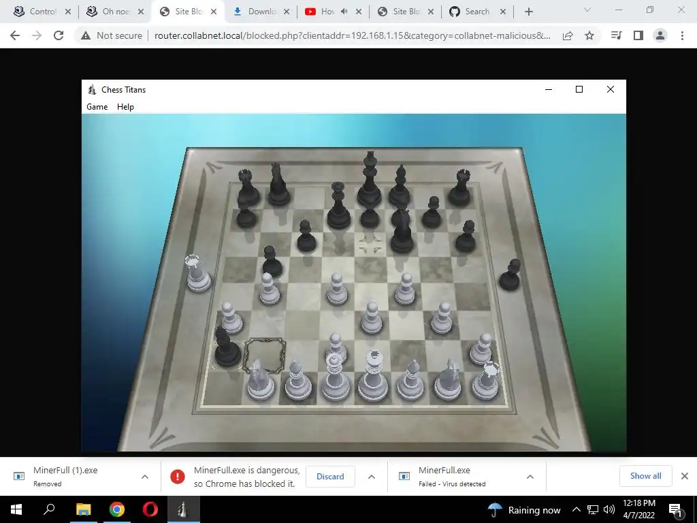Screen dimensions: 697x523
Task: Launch Opera from the taskbar
Action: click(x=150, y=509)
